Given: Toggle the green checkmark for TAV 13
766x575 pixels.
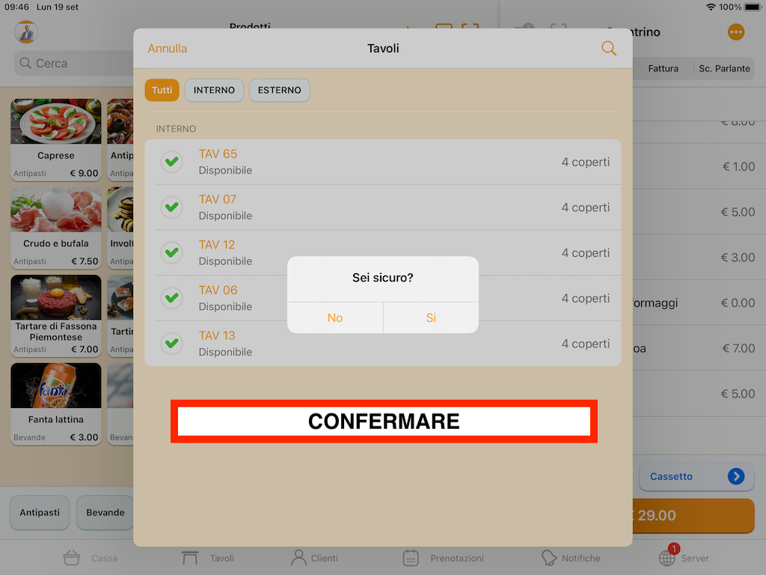Looking at the screenshot, I should (171, 343).
